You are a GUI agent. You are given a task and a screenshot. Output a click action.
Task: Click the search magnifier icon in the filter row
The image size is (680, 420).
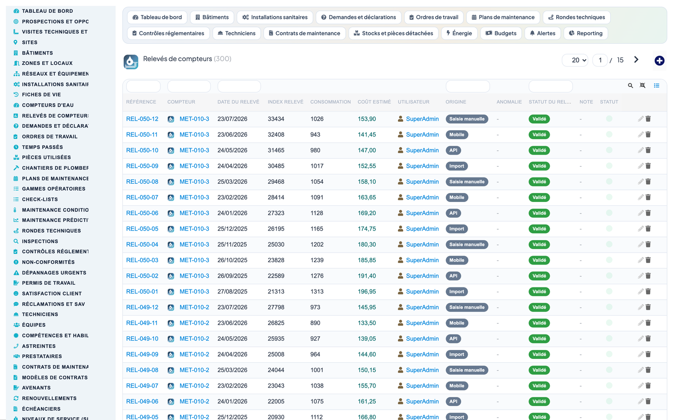point(630,86)
